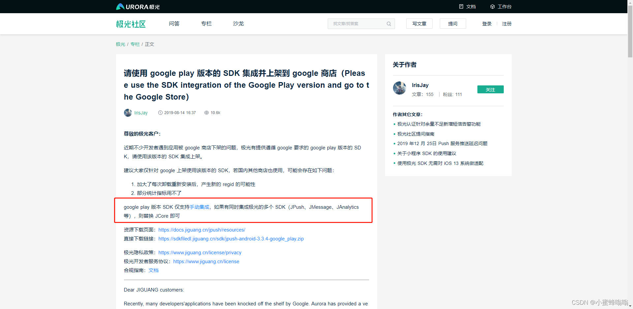Click the 注册 link
This screenshot has height=309, width=633.
click(x=507, y=24)
